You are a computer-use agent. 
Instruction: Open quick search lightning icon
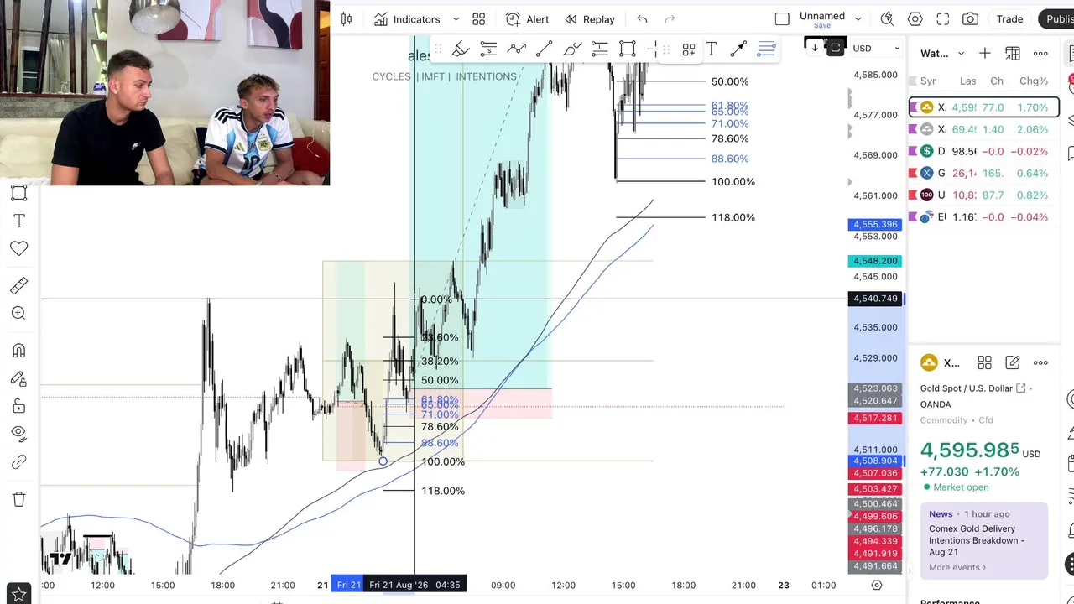[887, 19]
